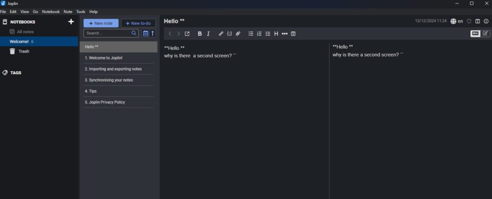This screenshot has width=492, height=199.
Task: Click the New to-do button
Action: point(138,23)
